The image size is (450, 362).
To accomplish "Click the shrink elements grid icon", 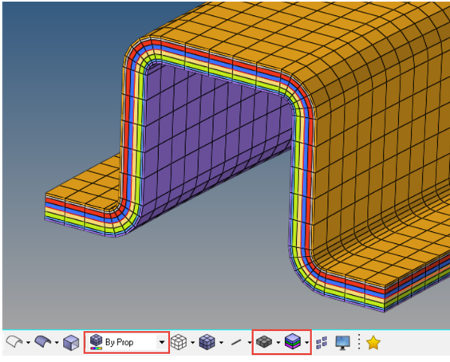I will click(x=322, y=343).
